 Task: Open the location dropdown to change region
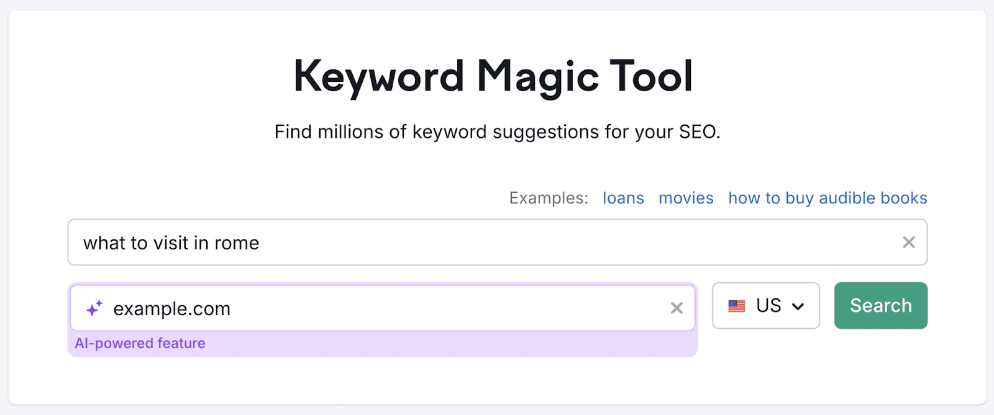(x=765, y=305)
